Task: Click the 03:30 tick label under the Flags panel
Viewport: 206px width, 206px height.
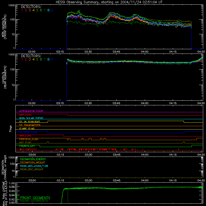Action: 89,155
